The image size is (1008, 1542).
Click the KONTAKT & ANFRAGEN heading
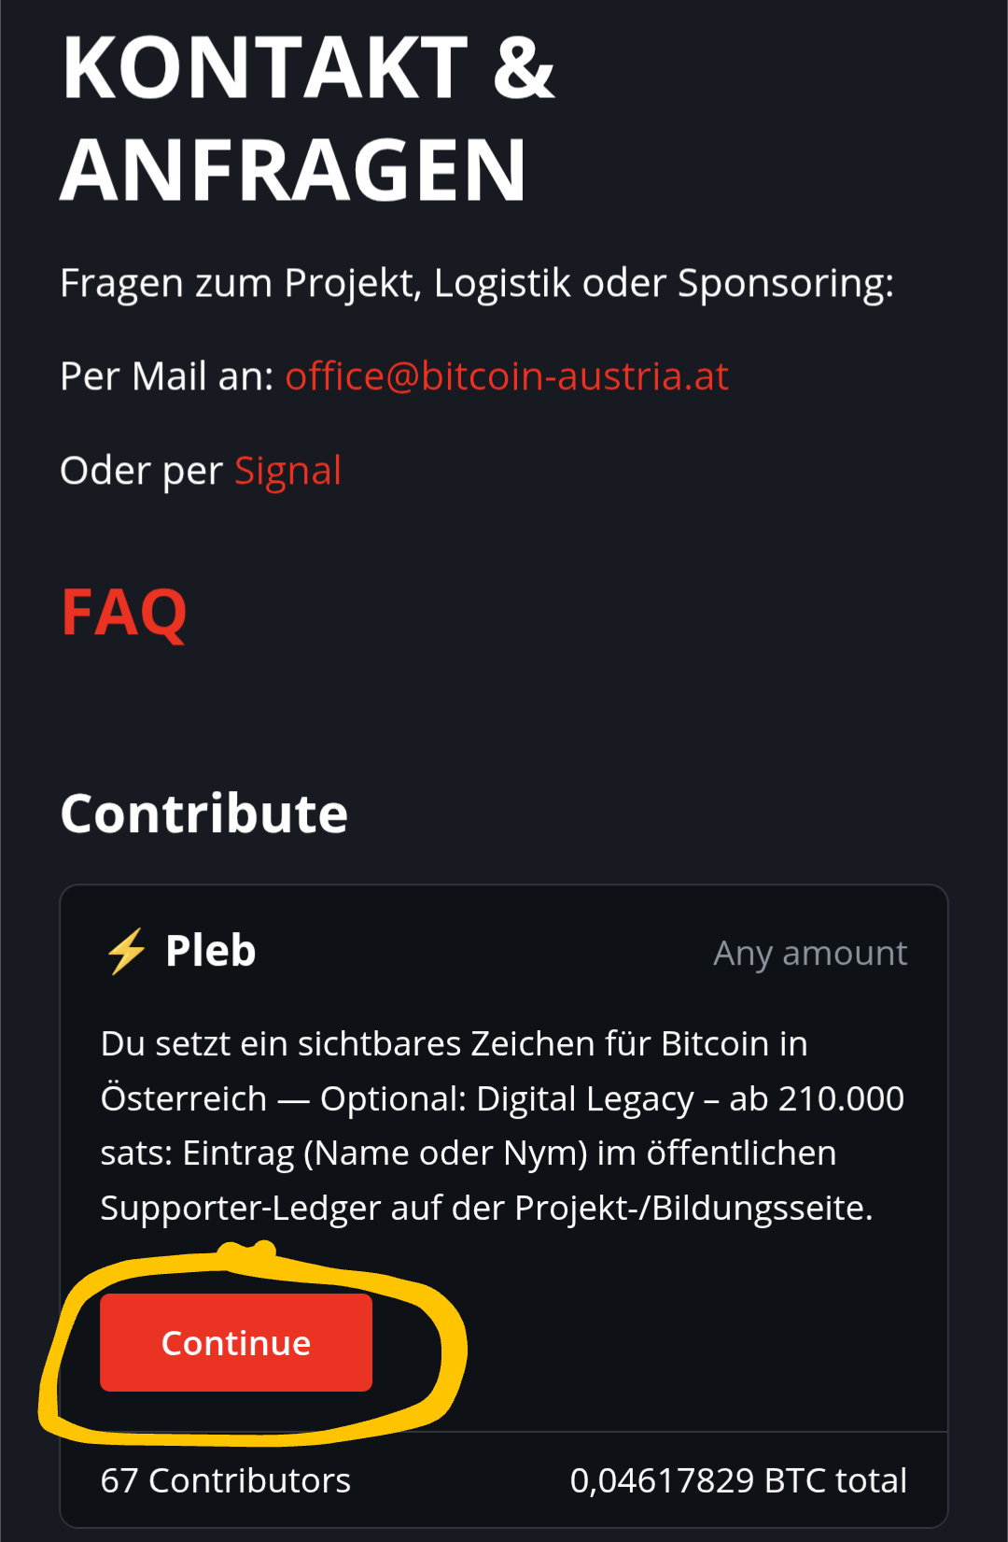click(x=308, y=119)
